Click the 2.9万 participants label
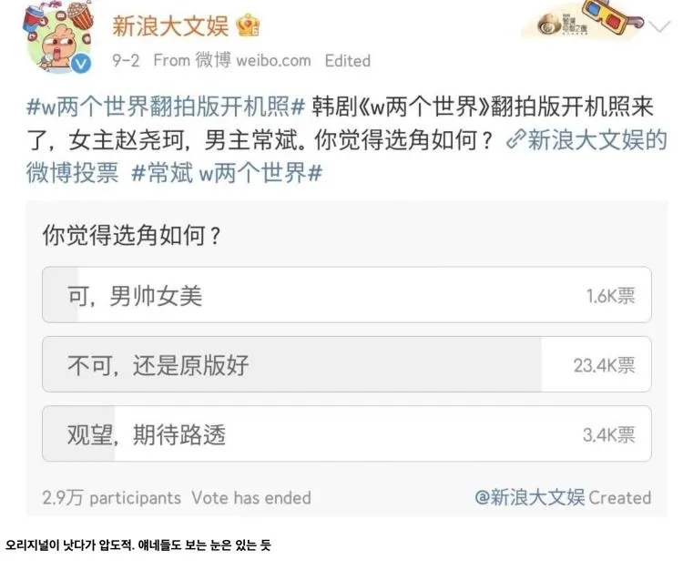 [x=111, y=498]
